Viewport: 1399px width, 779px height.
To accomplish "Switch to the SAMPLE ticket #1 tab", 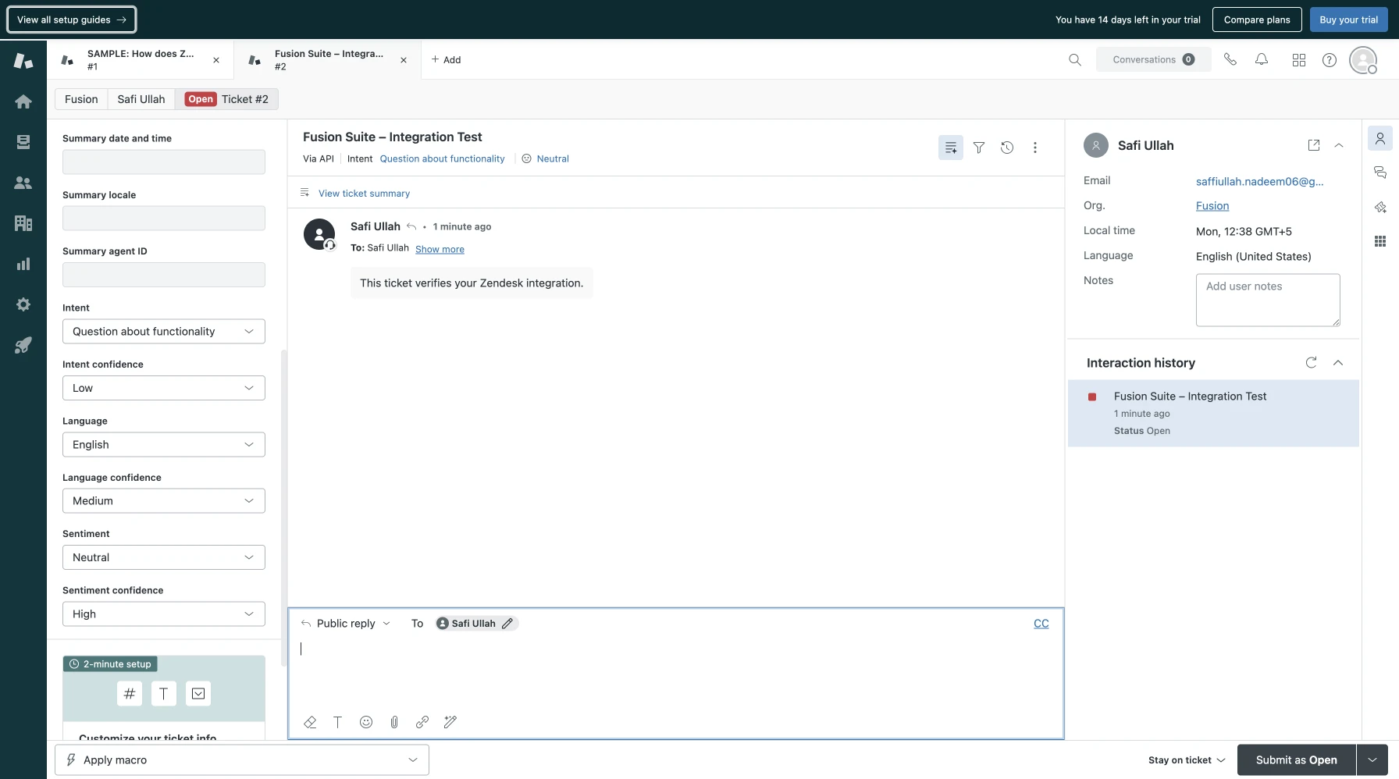I will [141, 59].
